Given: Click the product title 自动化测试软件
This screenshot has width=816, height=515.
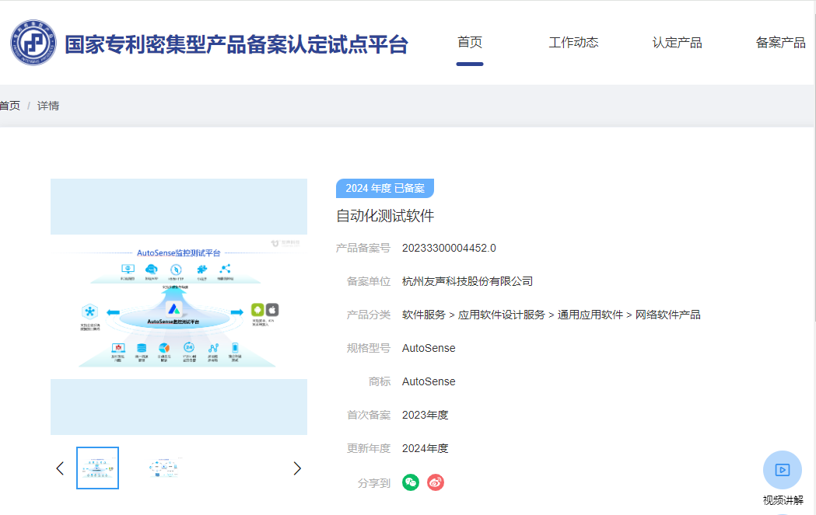Looking at the screenshot, I should coord(385,216).
